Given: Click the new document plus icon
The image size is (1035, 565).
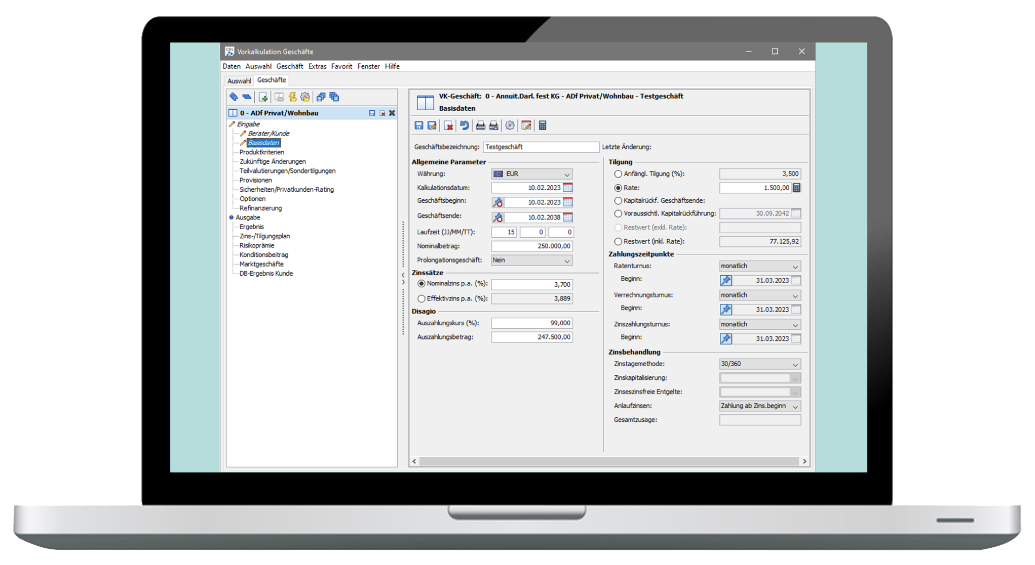Looking at the screenshot, I should point(263,97).
